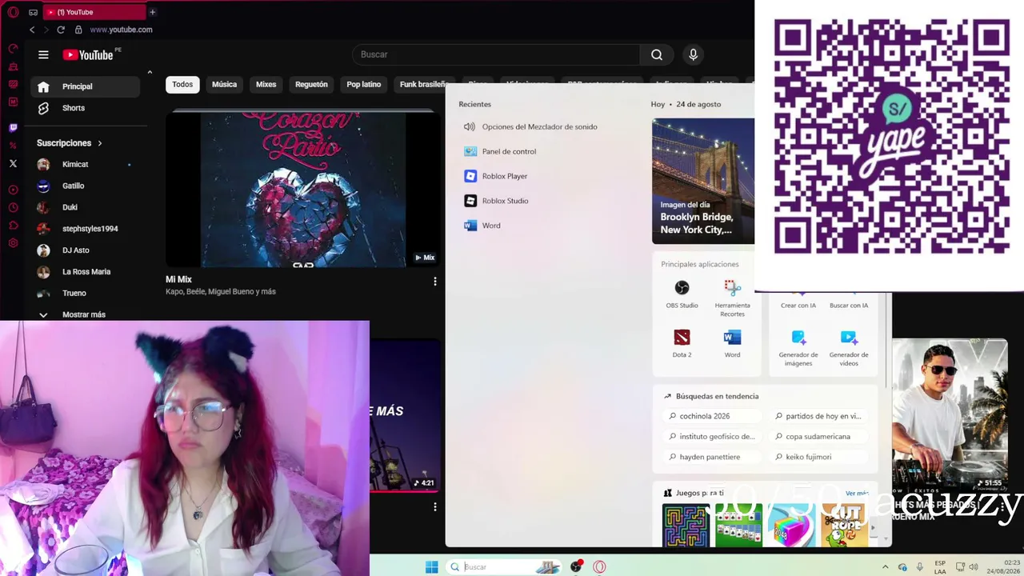Image resolution: width=1024 pixels, height=576 pixels.
Task: Click the YouTube logo
Action: pos(88,54)
